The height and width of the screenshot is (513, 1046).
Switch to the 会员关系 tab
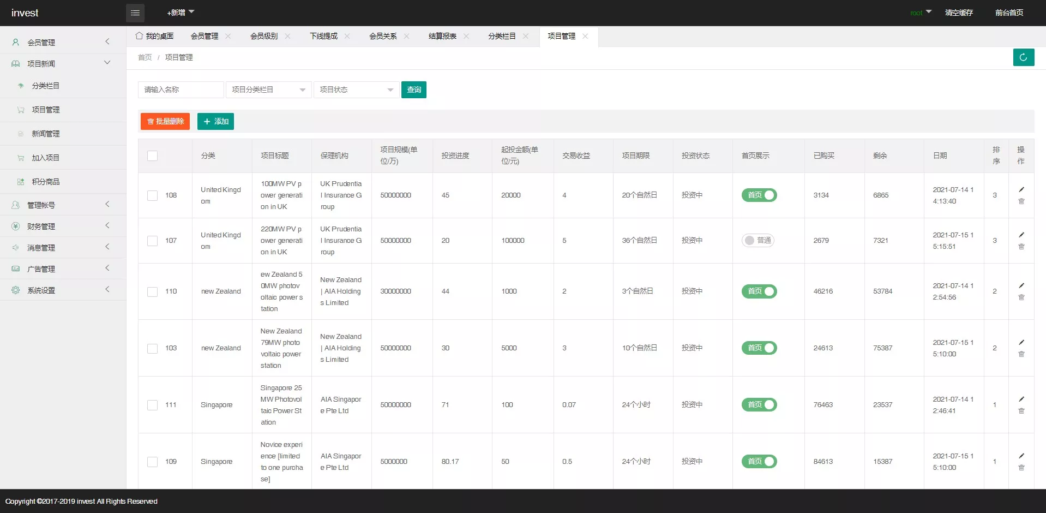point(383,36)
